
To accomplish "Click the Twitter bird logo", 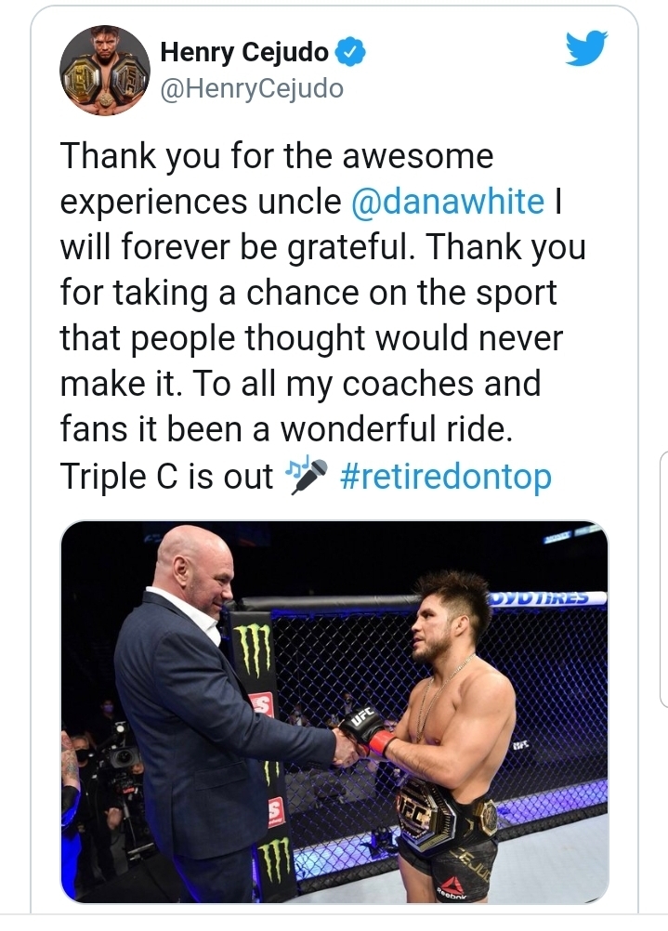I will click(586, 49).
